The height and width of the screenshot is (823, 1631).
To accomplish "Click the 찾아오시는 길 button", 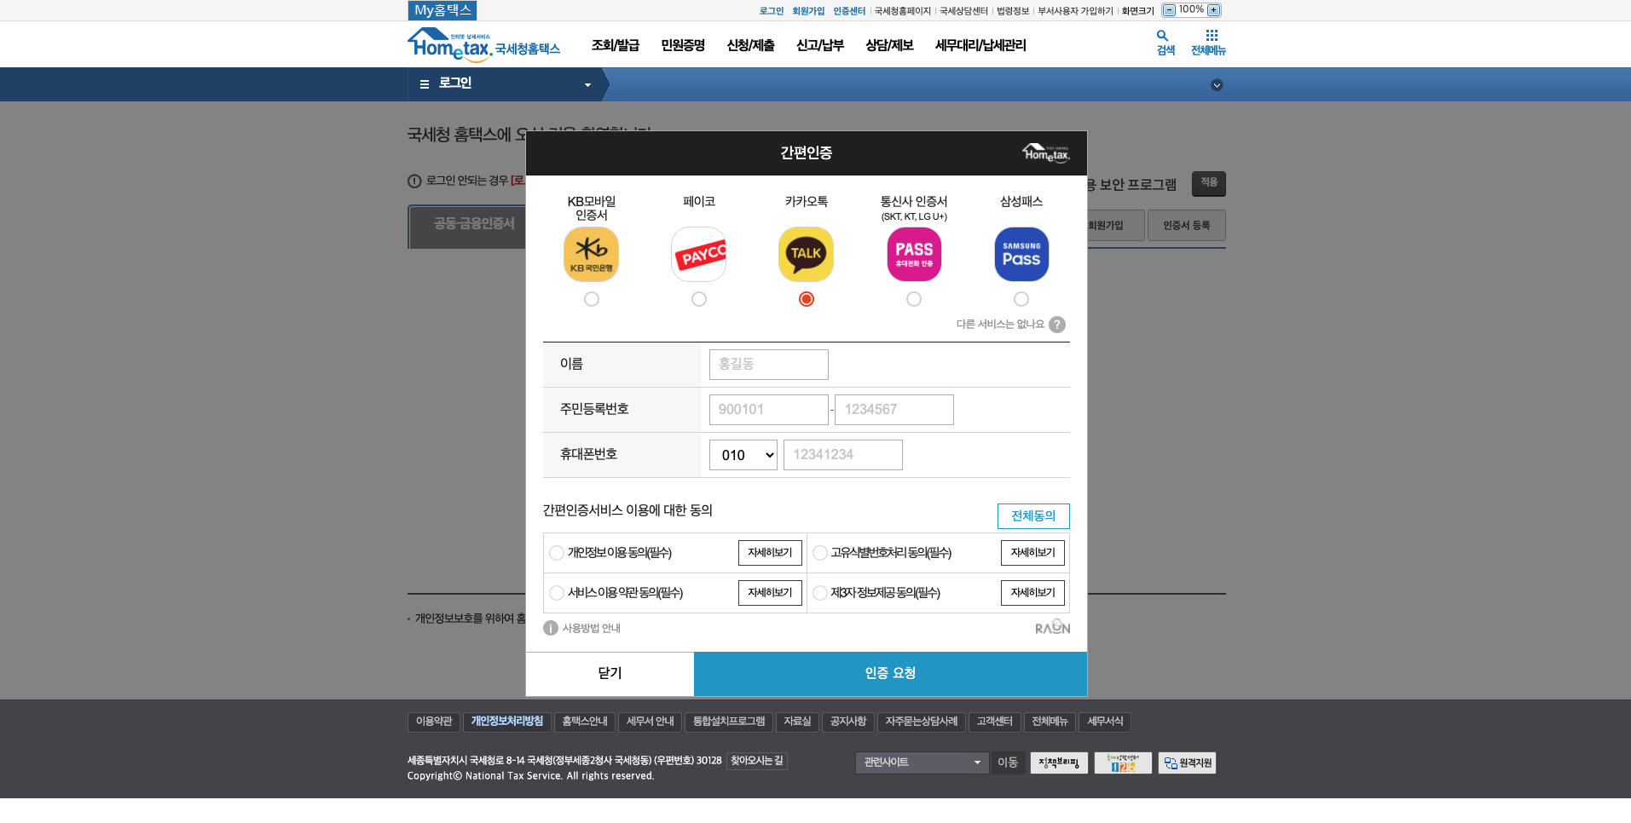I will (x=757, y=761).
